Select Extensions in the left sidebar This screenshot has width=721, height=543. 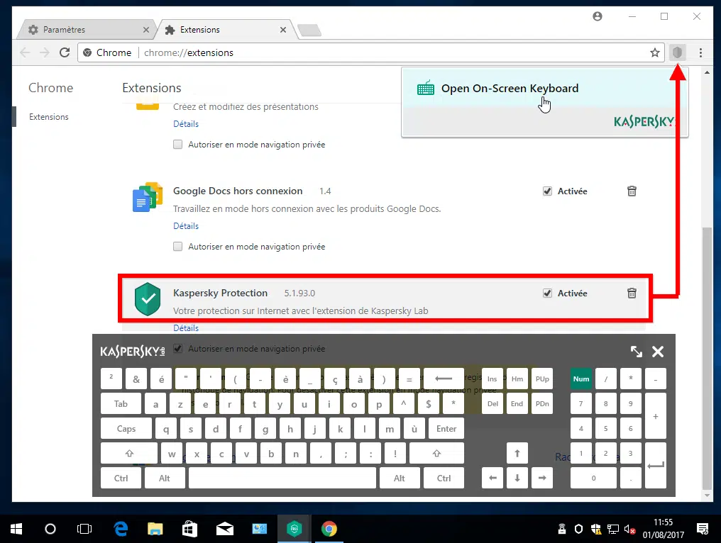(x=49, y=117)
